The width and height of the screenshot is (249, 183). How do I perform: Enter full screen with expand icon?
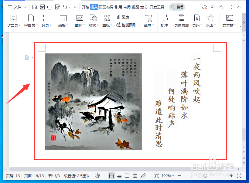click(239, 176)
